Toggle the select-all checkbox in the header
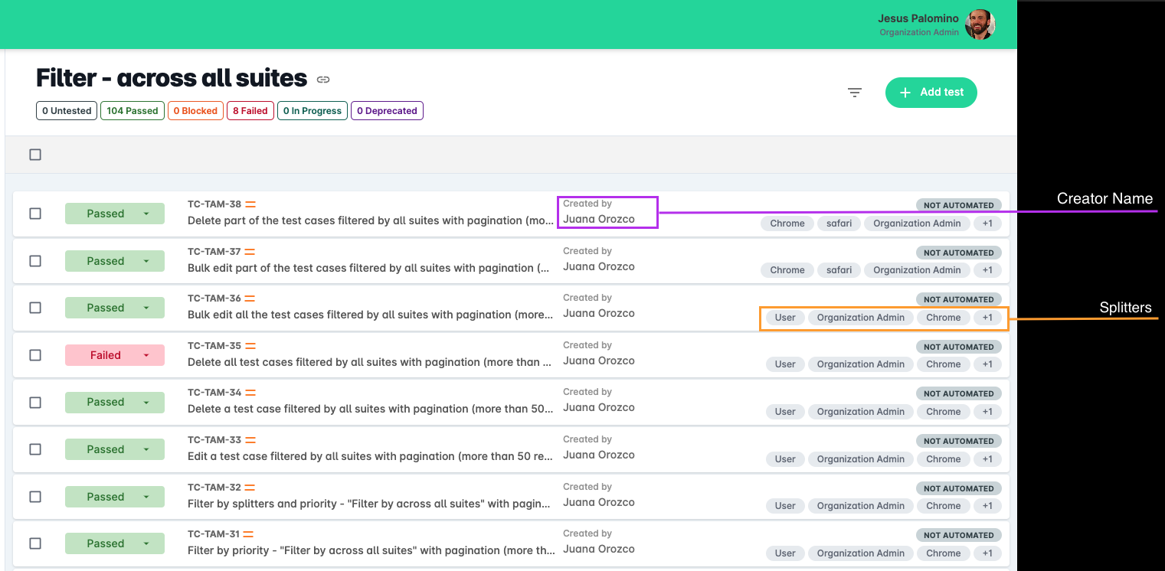The height and width of the screenshot is (571, 1165). point(35,155)
